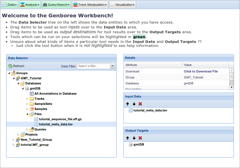Expand the Samples folder

click(27, 109)
